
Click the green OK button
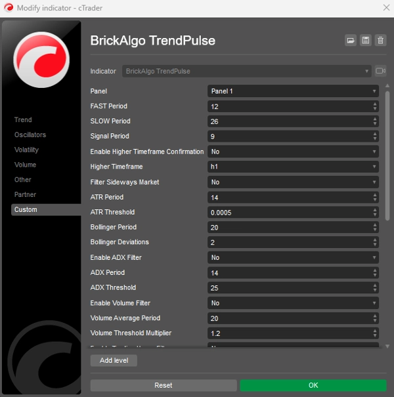pyautogui.click(x=313, y=385)
